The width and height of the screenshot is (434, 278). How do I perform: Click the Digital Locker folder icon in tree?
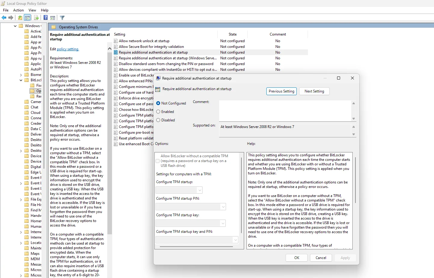point(27,167)
